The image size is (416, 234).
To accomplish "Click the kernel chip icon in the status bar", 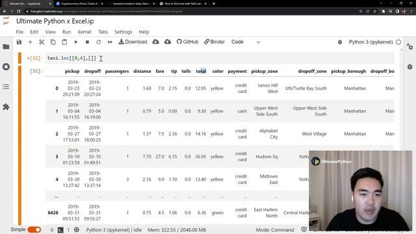I will click(77, 229).
